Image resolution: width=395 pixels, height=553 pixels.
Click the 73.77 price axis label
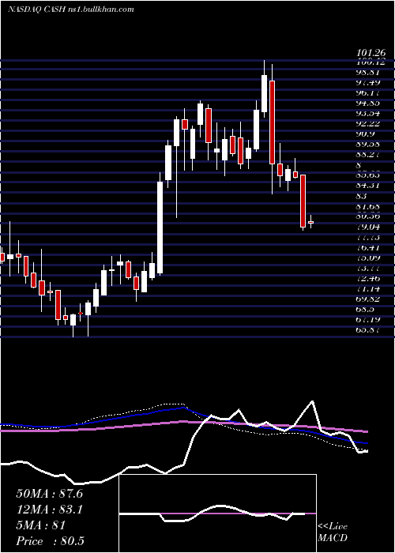pyautogui.click(x=369, y=268)
